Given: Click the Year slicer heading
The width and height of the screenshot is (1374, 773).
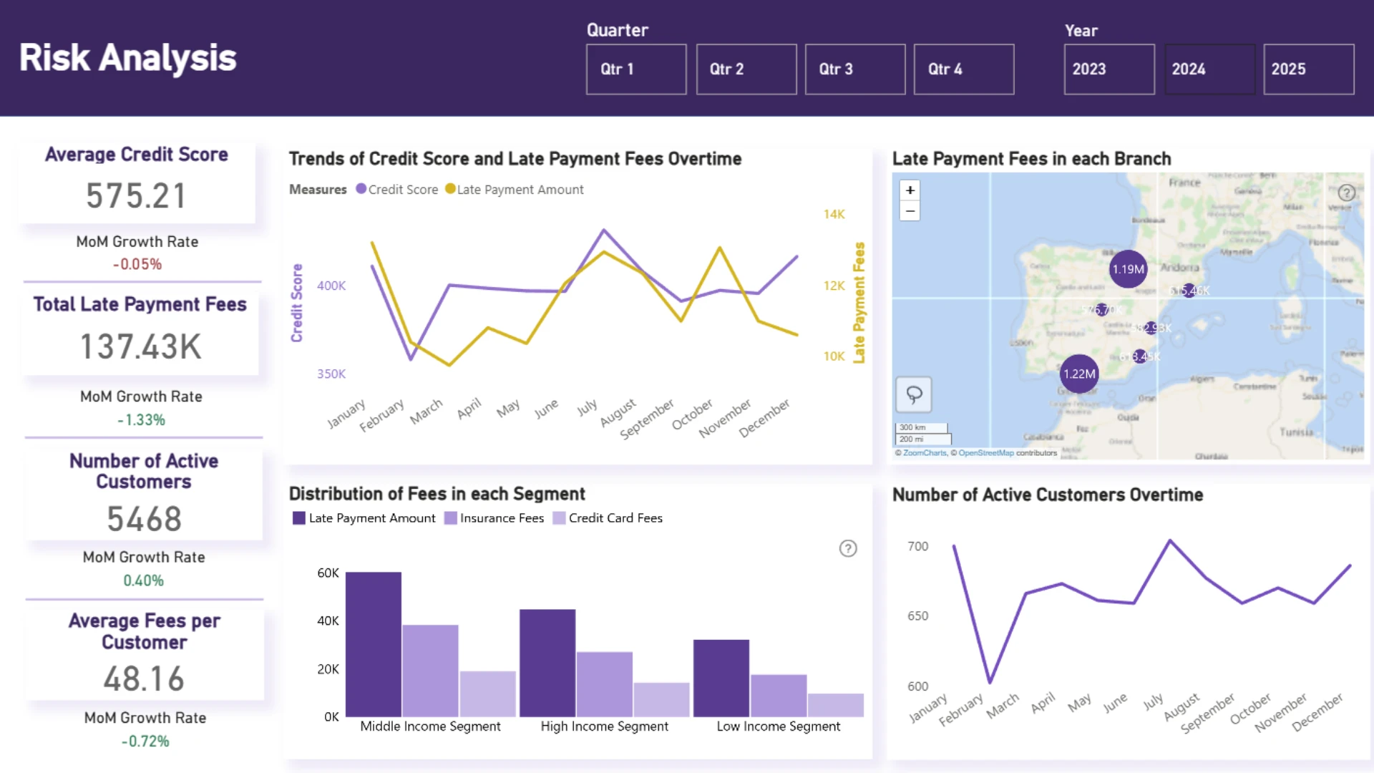Looking at the screenshot, I should click(1081, 31).
